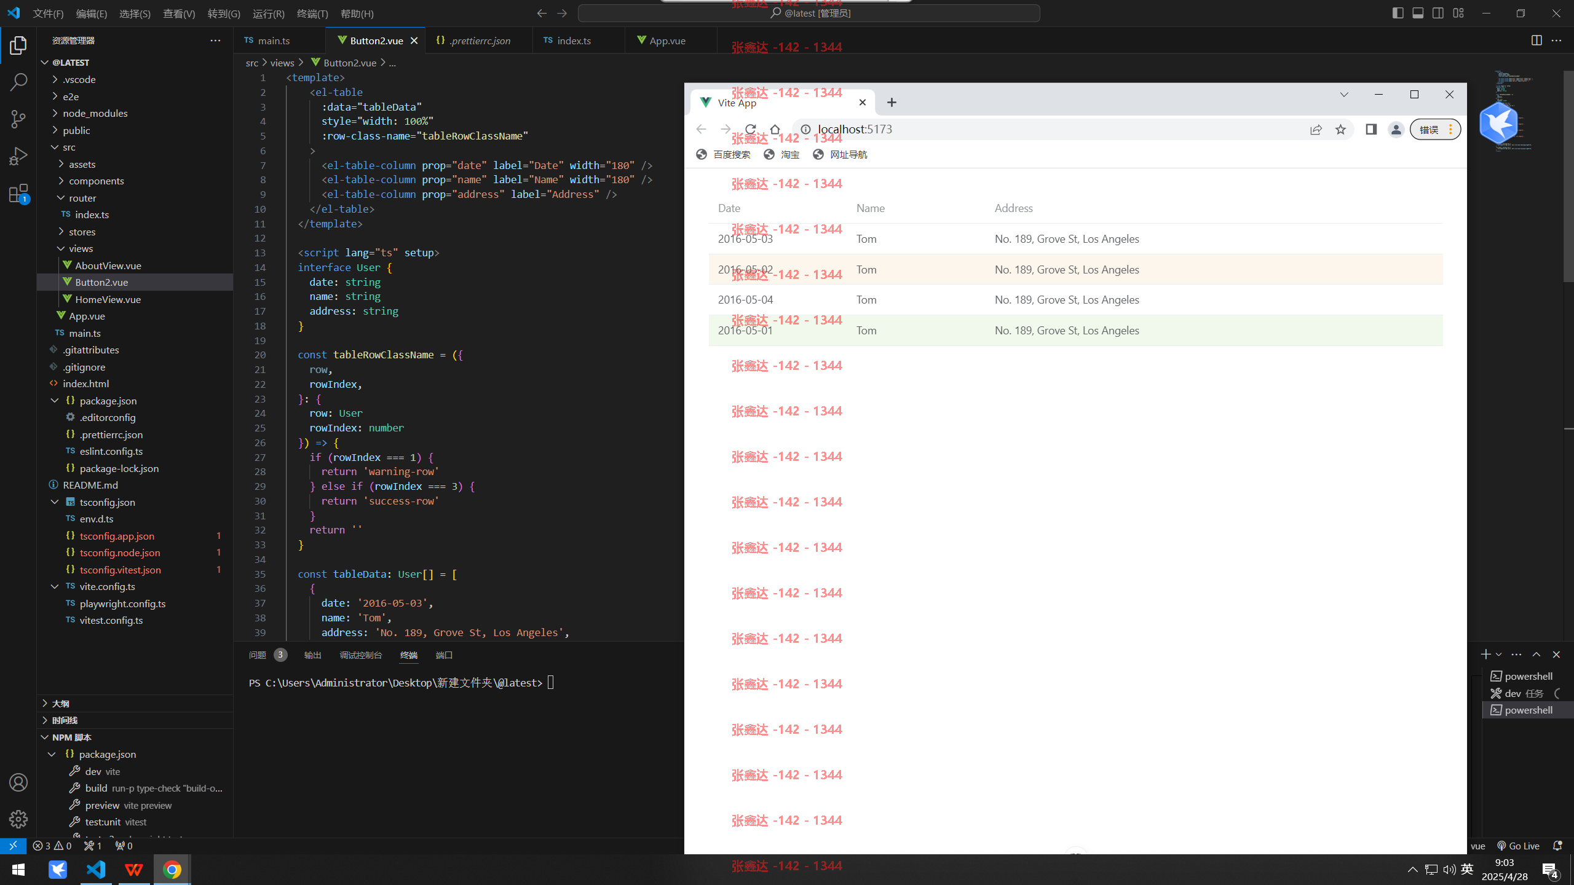Go to home page in browser window
The image size is (1574, 885).
(775, 129)
